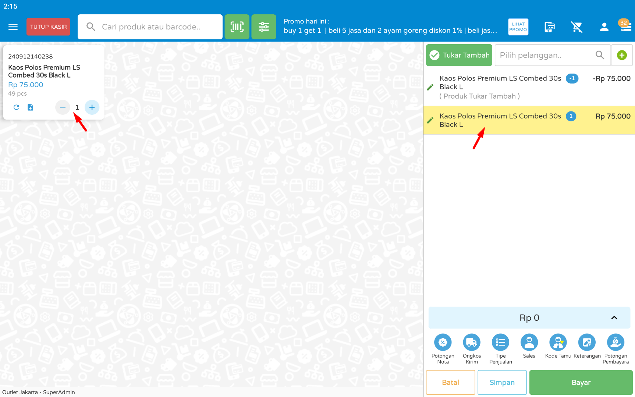Click the Lihat Promo button

coord(518,27)
